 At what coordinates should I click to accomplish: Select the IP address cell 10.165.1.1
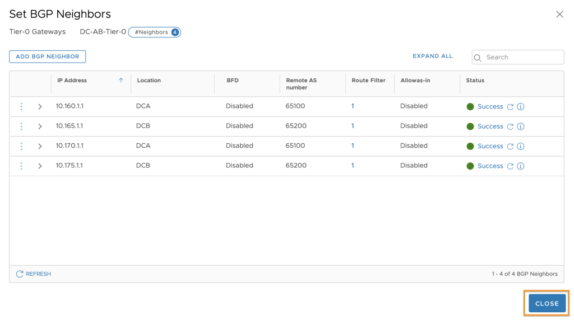70,126
